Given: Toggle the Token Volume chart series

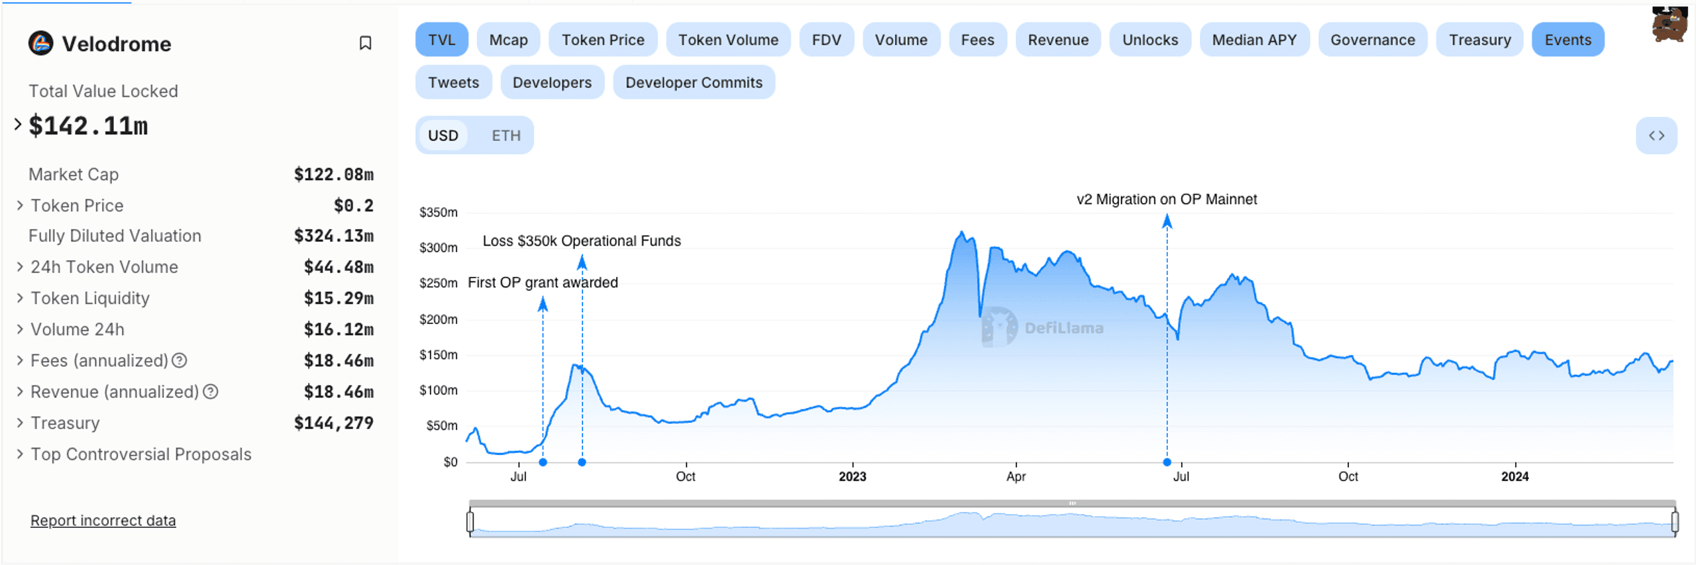Looking at the screenshot, I should point(728,40).
